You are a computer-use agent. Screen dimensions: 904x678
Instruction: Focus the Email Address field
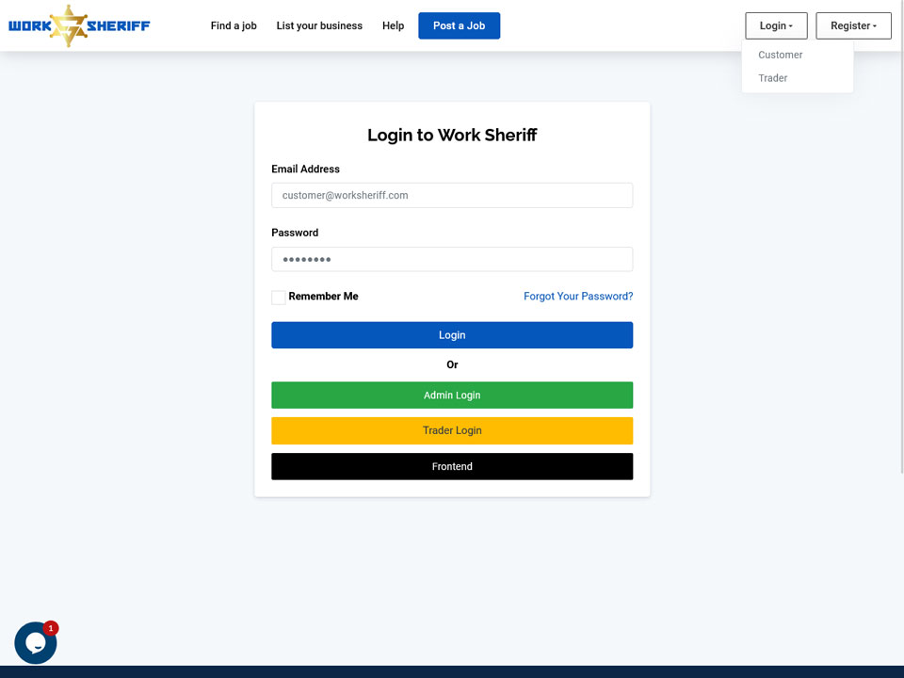point(452,196)
